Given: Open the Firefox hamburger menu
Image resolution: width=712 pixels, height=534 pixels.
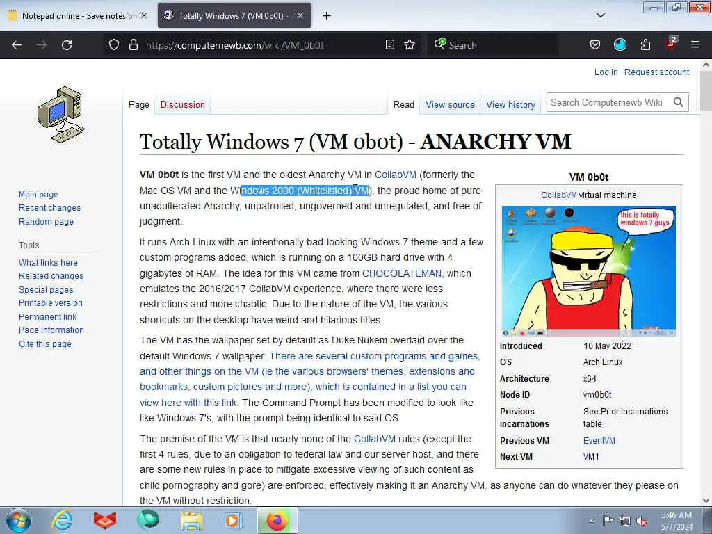Looking at the screenshot, I should (695, 44).
